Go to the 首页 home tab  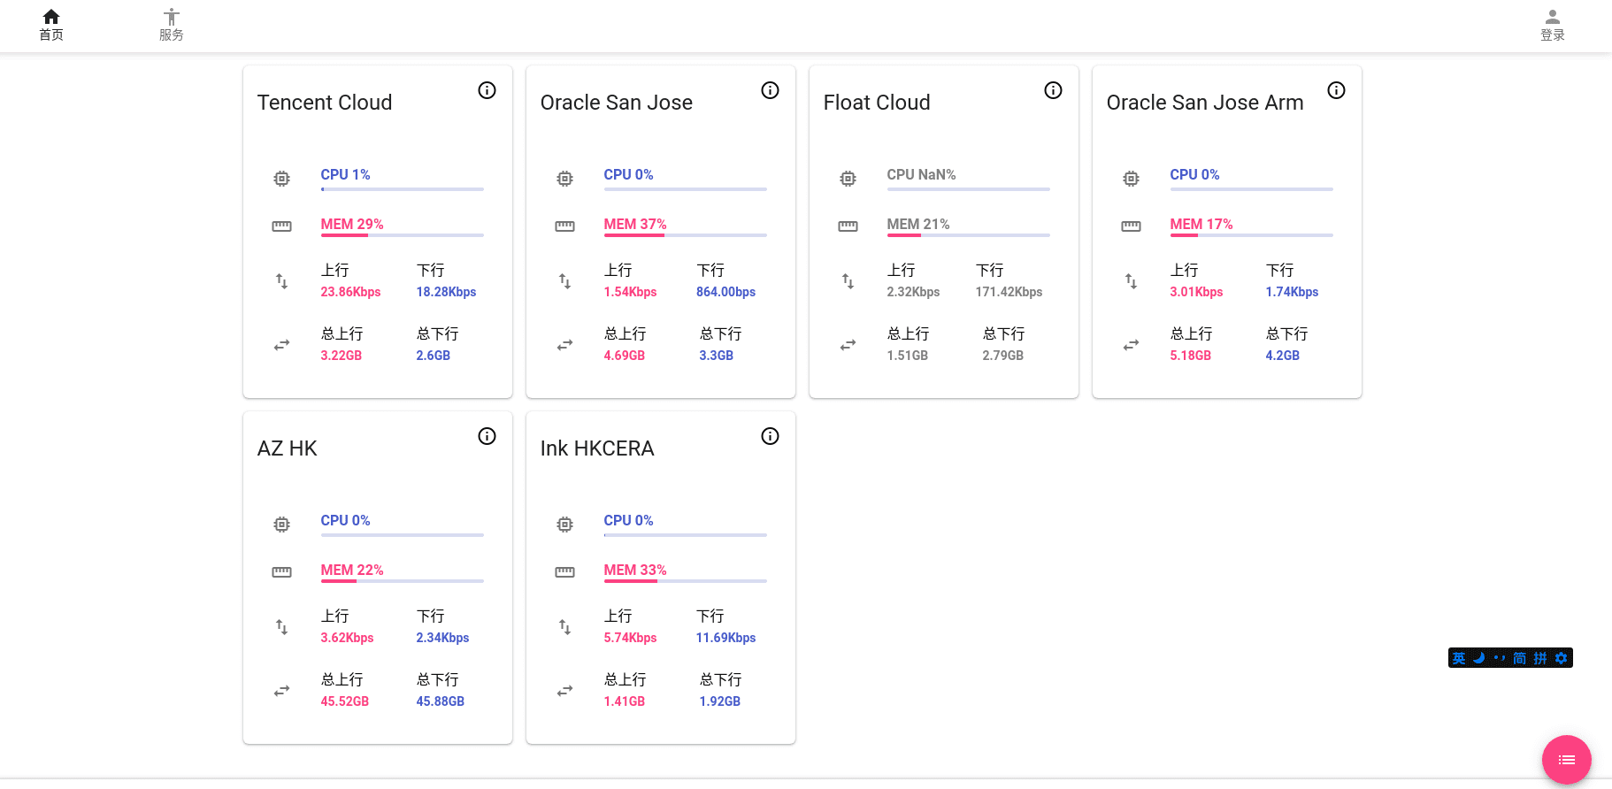click(51, 25)
